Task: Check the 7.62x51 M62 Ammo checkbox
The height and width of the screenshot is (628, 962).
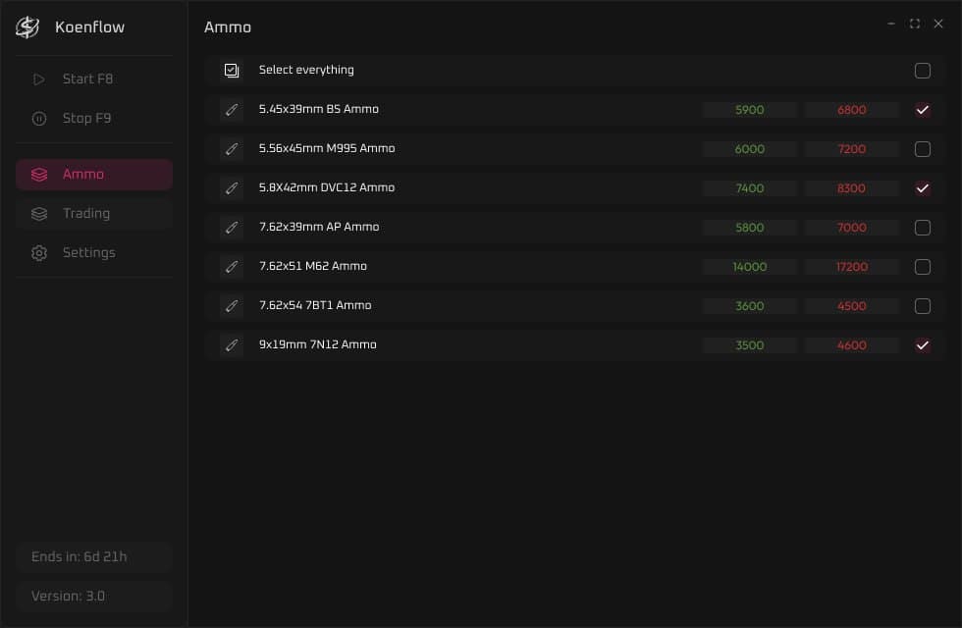Action: [922, 267]
